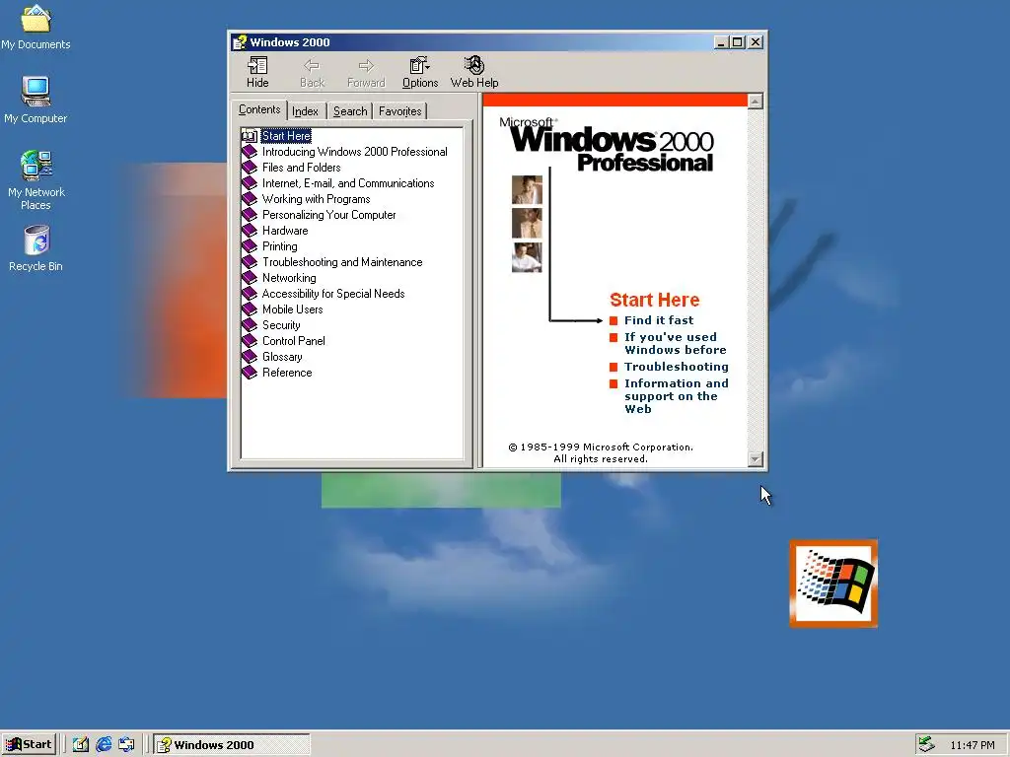
Task: Click the open-book icon beside Start Here
Action: 250,136
